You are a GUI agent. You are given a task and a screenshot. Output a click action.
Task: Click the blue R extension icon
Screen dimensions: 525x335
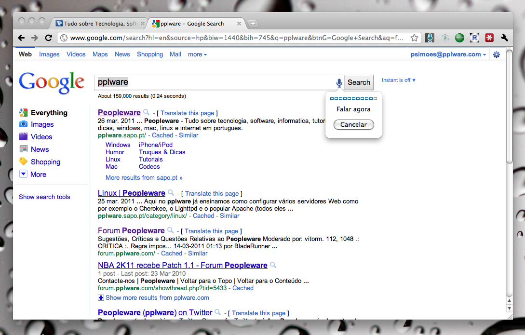[475, 38]
